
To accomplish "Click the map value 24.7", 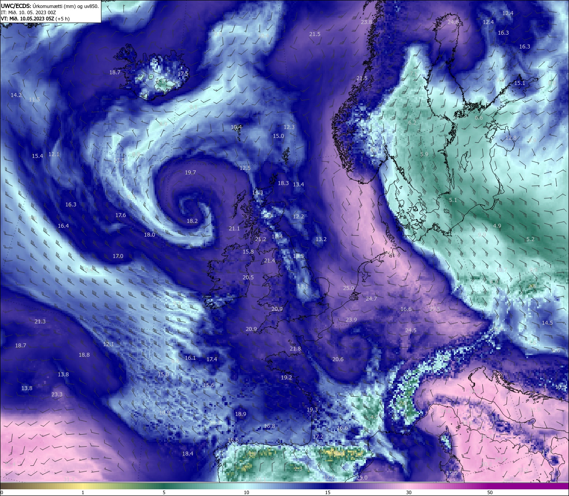I will 371,299.
